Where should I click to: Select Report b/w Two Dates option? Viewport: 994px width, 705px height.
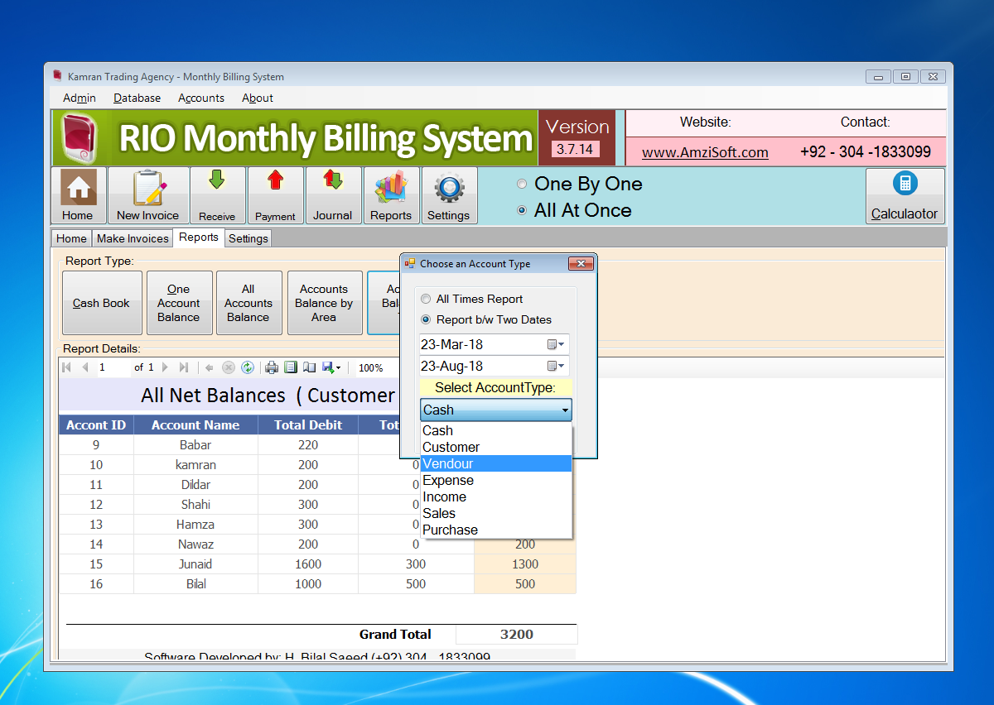(x=425, y=319)
